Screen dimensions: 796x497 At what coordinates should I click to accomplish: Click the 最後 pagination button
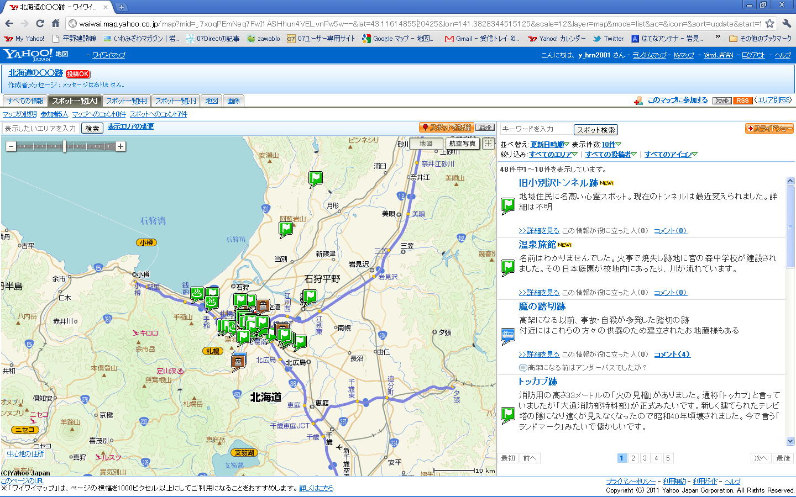click(x=783, y=458)
